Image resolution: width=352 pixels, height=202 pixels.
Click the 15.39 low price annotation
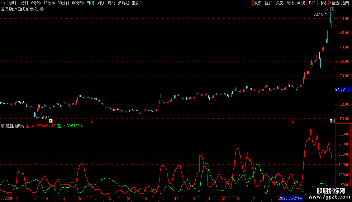(45, 118)
